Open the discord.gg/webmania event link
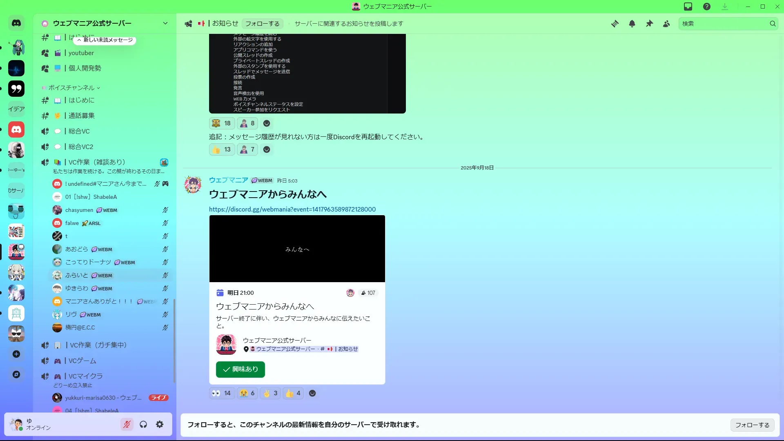The height and width of the screenshot is (441, 784). (292, 209)
